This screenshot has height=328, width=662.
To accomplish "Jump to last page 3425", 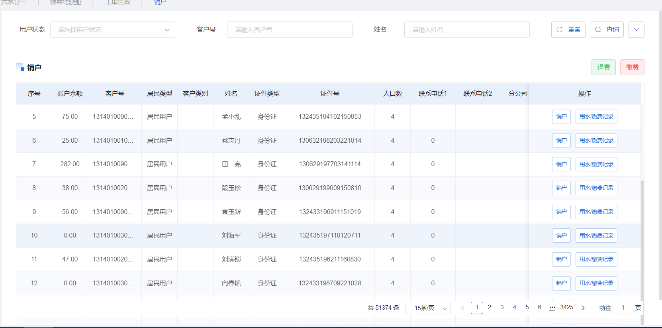I will pyautogui.click(x=567, y=308).
